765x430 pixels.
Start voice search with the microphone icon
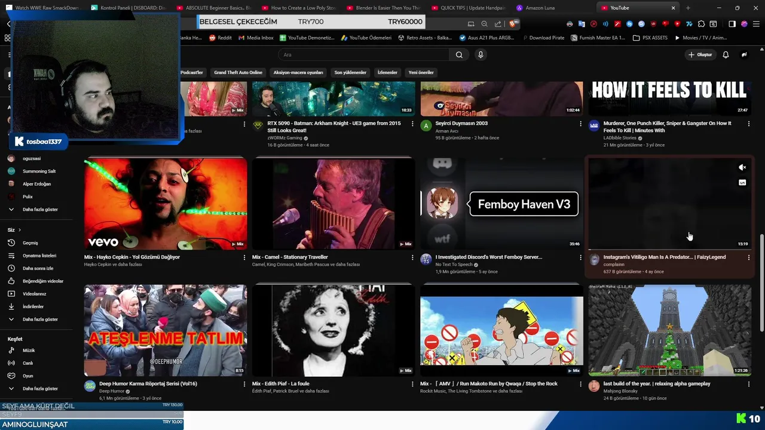tap(481, 54)
